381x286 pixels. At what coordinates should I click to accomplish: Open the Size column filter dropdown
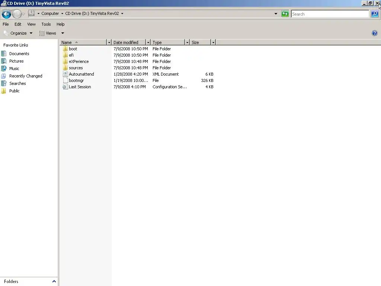pyautogui.click(x=213, y=42)
